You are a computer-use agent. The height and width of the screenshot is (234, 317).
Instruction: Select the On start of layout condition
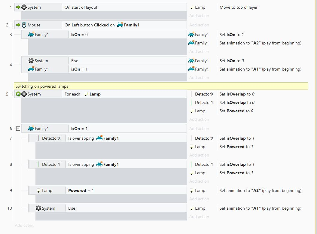pyautogui.click(x=124, y=7)
